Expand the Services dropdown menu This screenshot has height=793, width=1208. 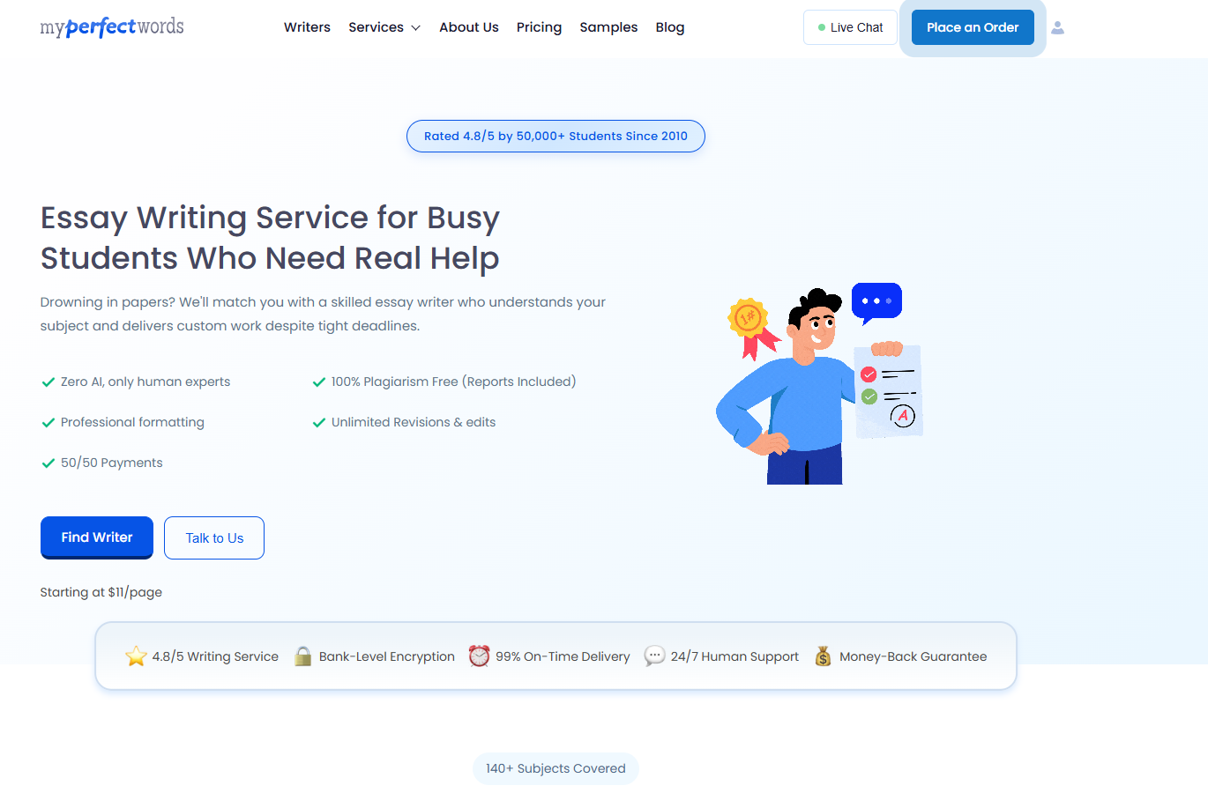384,27
